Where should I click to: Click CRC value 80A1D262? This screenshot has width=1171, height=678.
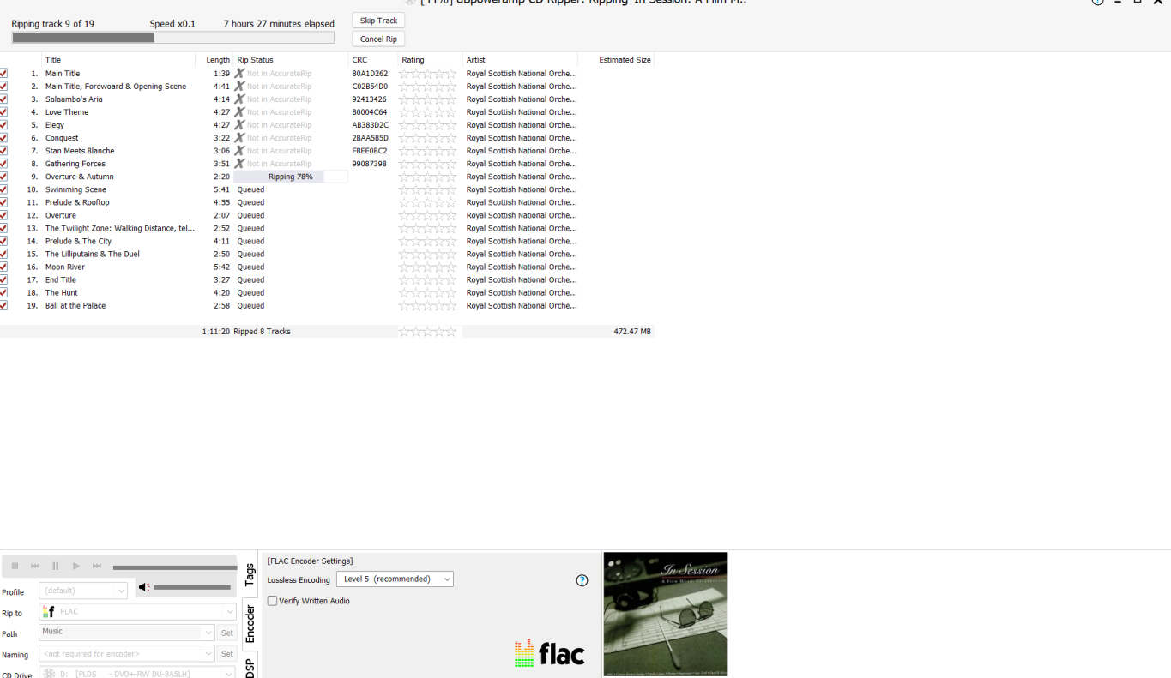[370, 74]
